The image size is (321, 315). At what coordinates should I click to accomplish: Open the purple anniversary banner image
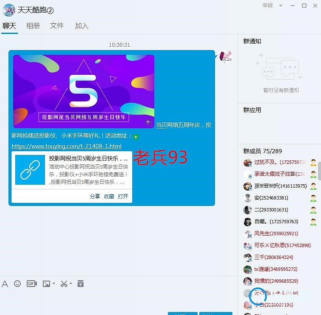tap(84, 91)
